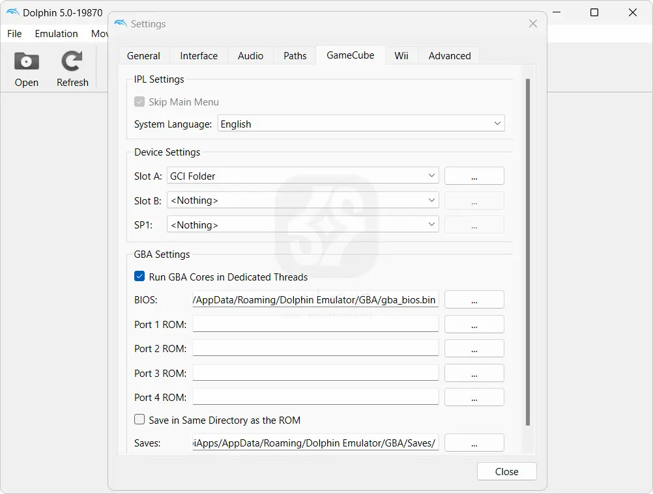653x494 pixels.
Task: Browse for a Port 4 ROM file
Action: pyautogui.click(x=474, y=397)
